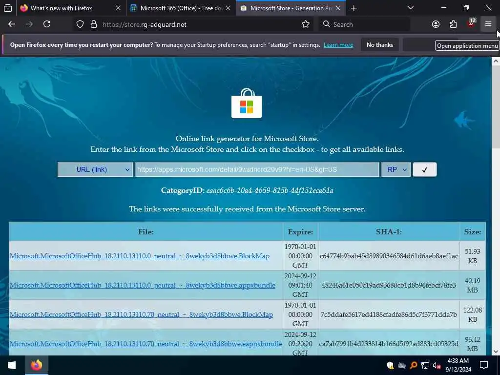The image size is (500, 375).
Task: Click the Microsoft Store URL input field
Action: point(257,169)
